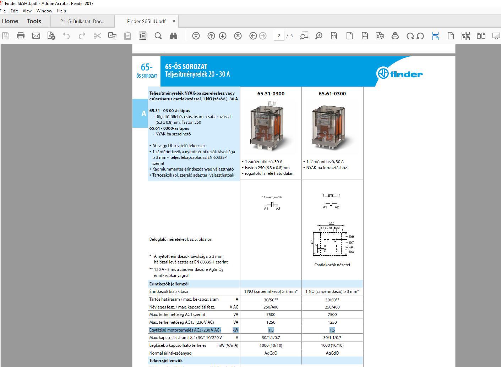This screenshot has width=501, height=367.
Task: Select the Finder S65HU.pdf tab
Action: 146,21
